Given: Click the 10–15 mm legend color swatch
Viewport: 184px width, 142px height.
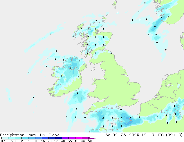Looking at the screenshot, I should [39, 138].
